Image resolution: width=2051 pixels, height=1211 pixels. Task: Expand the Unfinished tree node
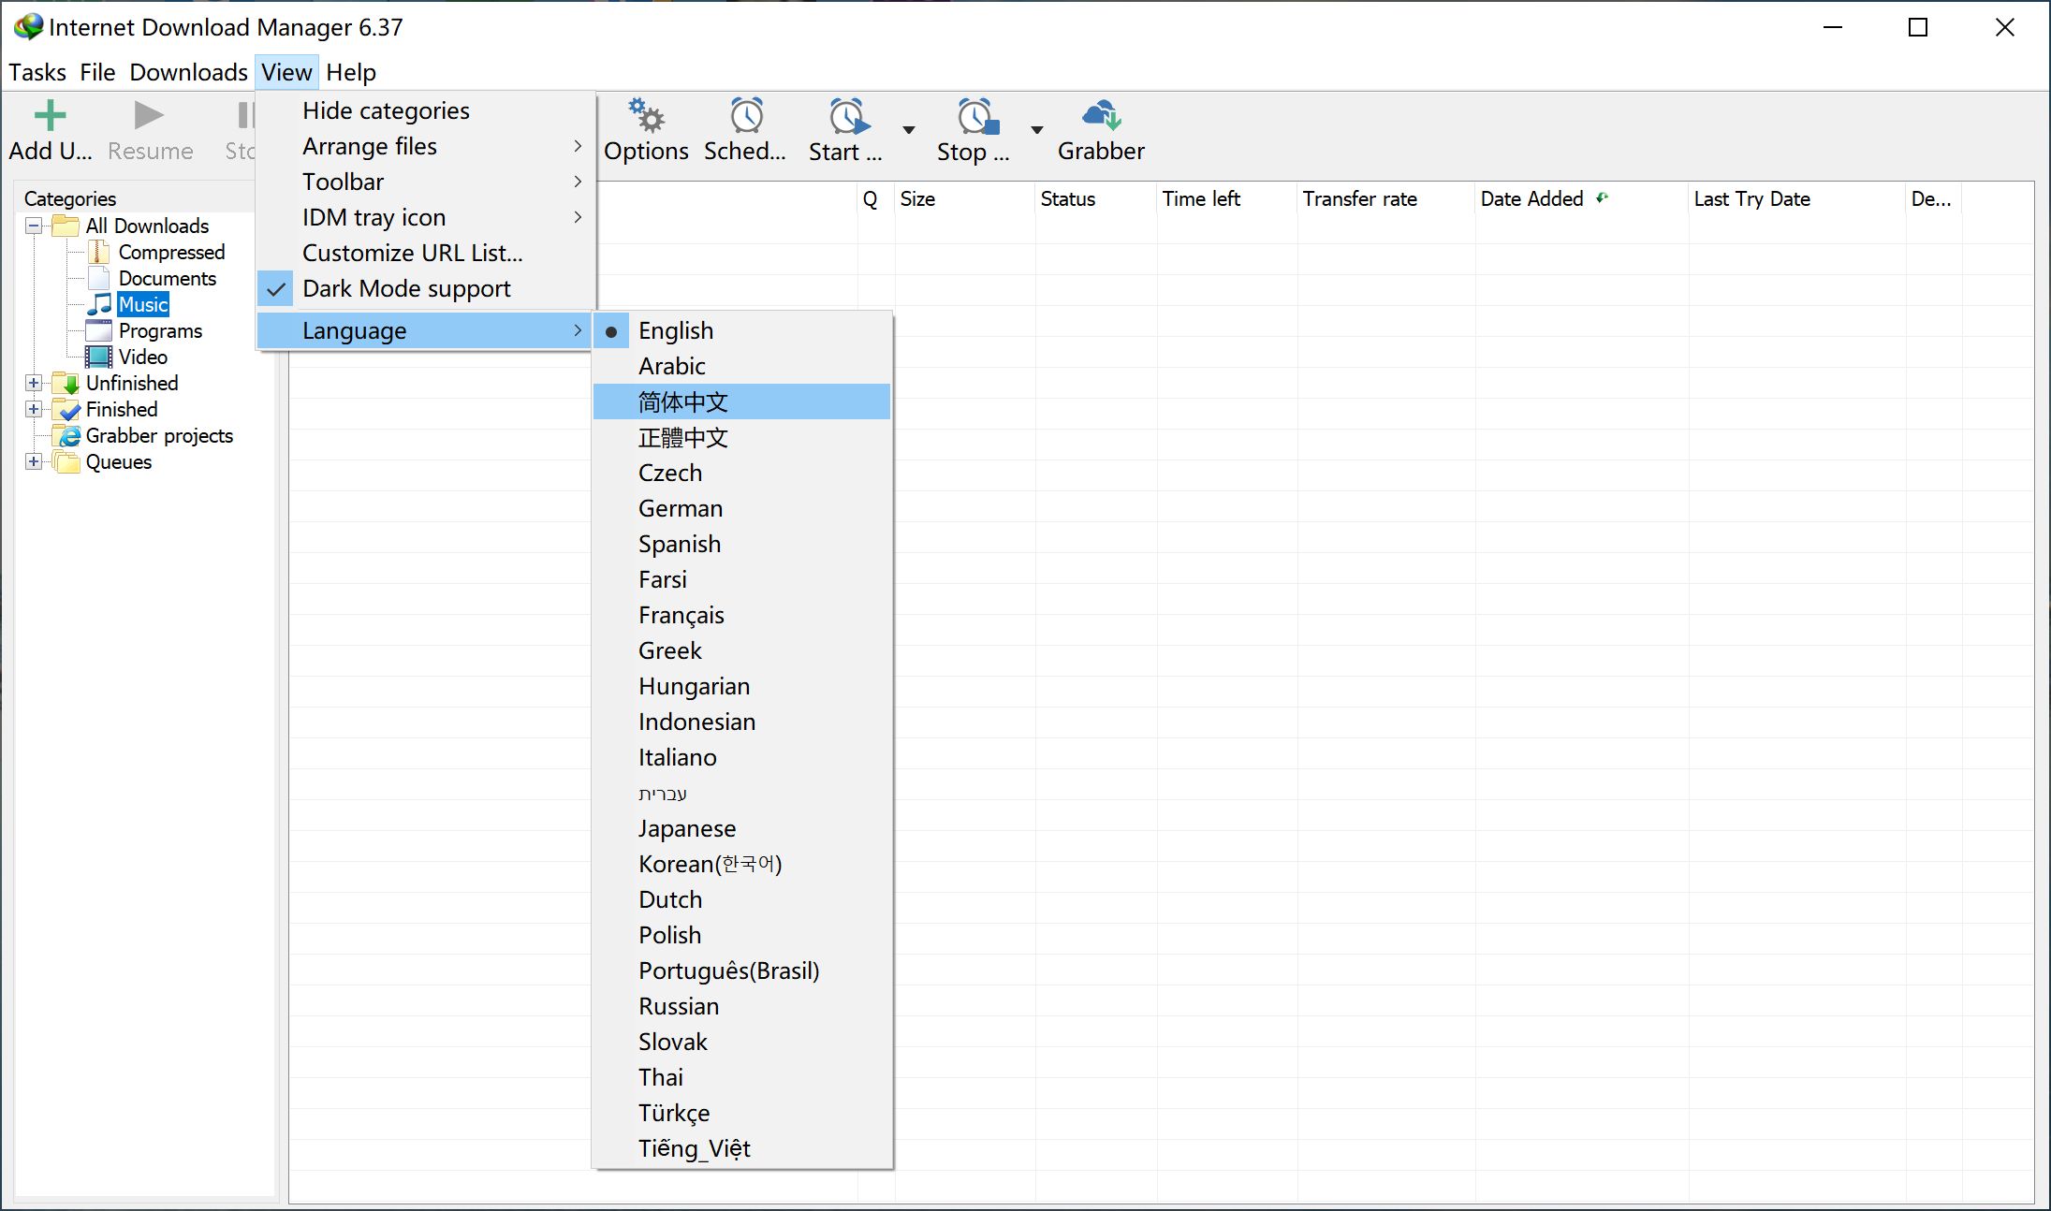click(34, 383)
